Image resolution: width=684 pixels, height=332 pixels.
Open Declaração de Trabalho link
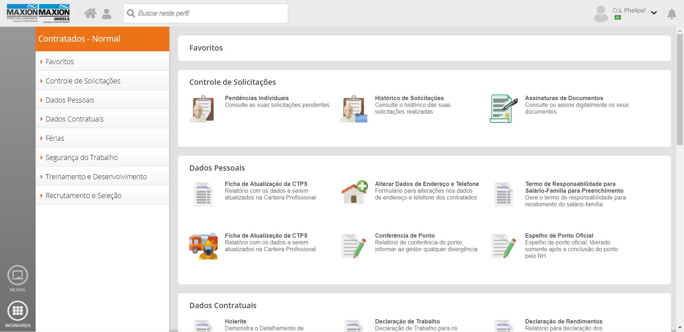(x=407, y=321)
